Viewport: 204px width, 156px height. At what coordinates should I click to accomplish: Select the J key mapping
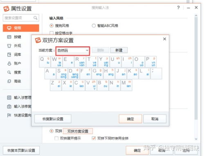click(x=121, y=74)
